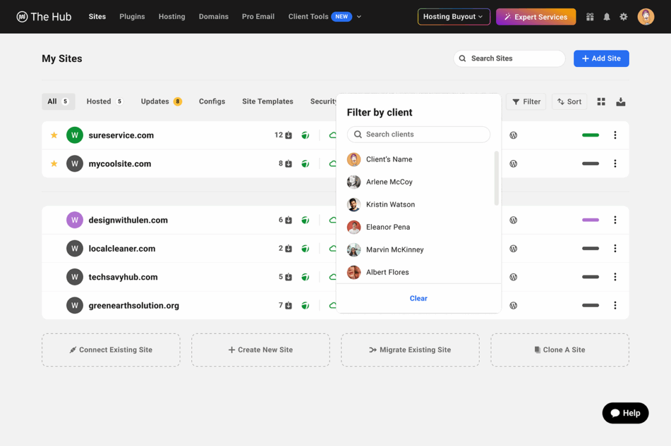Open the settings gear icon
Screen dimensions: 671x446
pyautogui.click(x=624, y=17)
